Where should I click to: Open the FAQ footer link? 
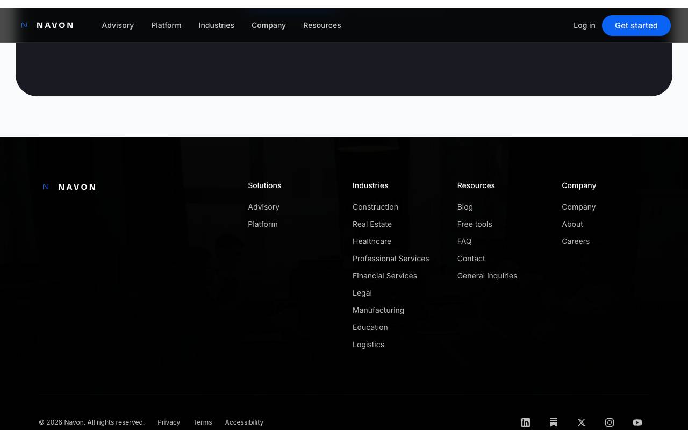464,241
